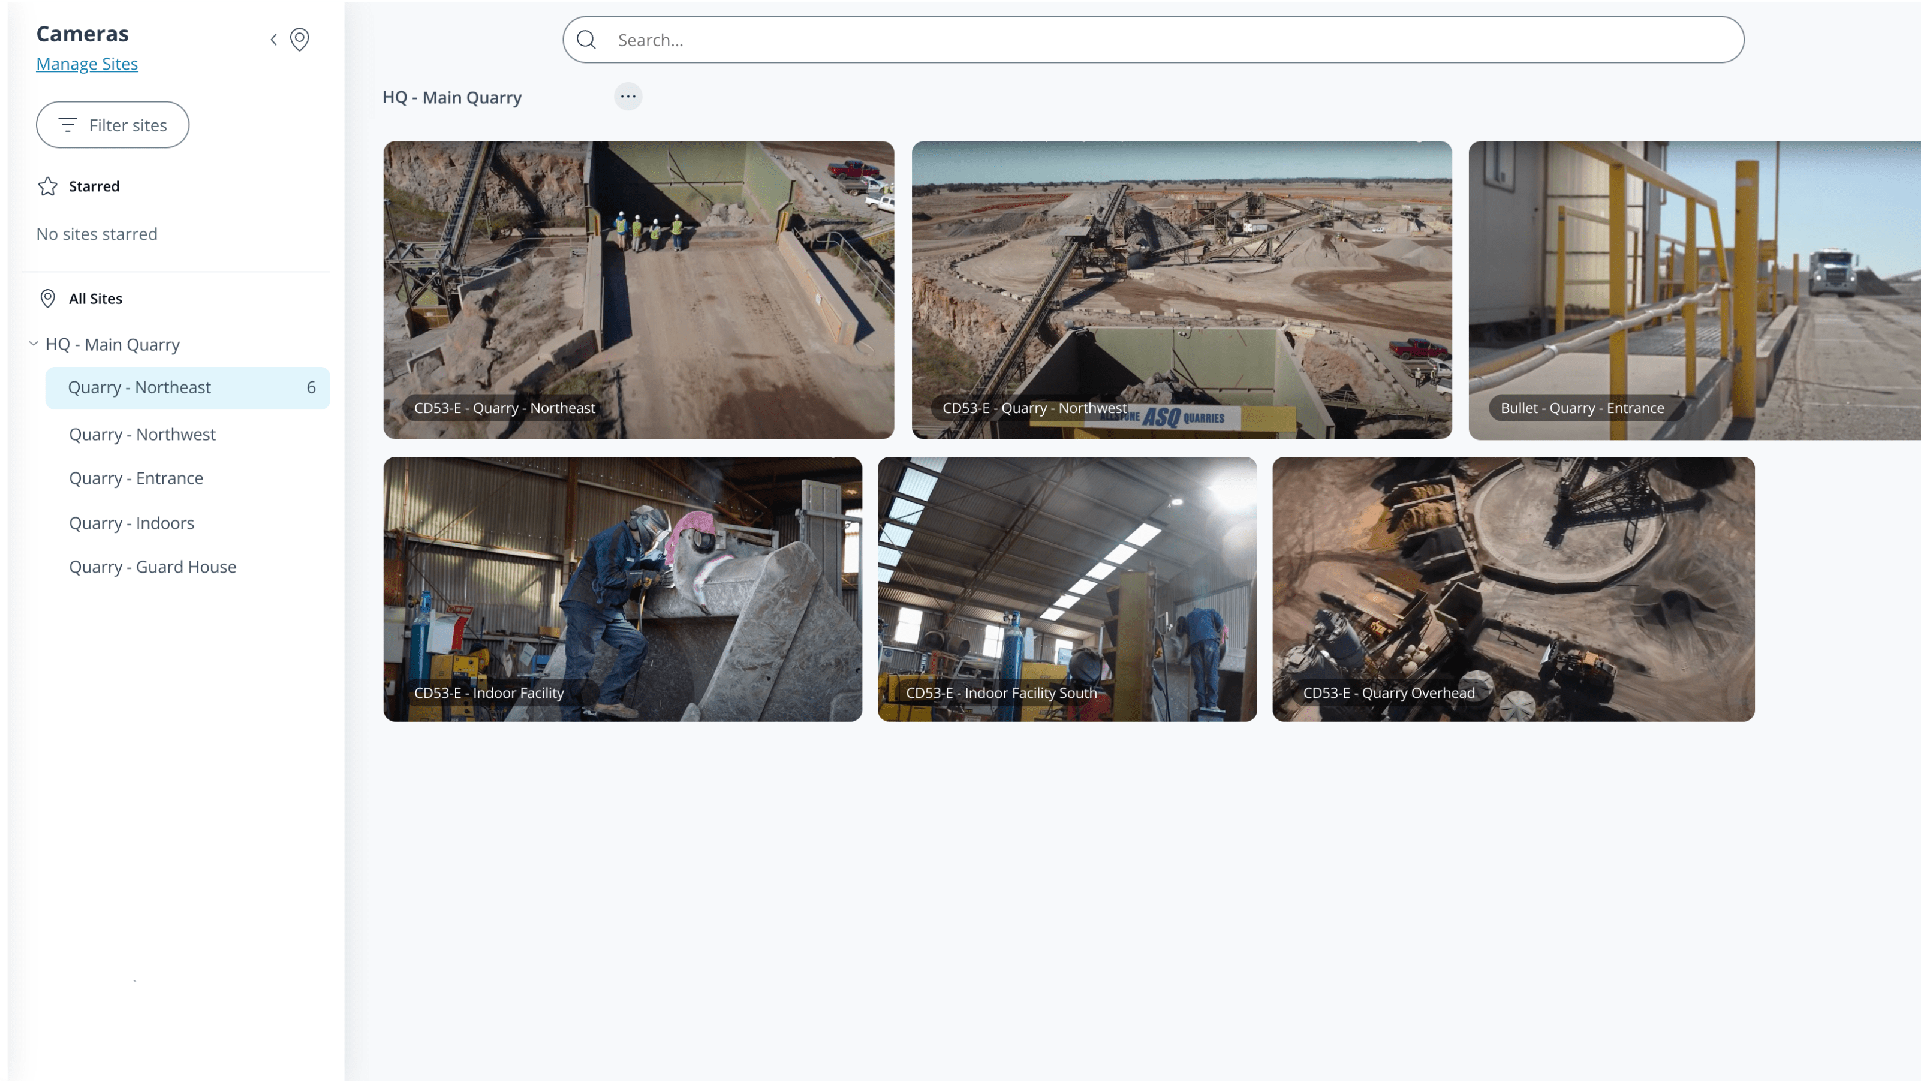The height and width of the screenshot is (1081, 1921).
Task: Collapse the Cameras sidebar with the chevron
Action: point(273,40)
